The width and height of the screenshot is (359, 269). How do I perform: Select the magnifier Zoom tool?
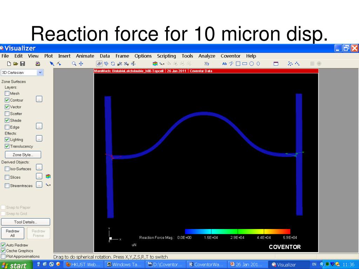[x=74, y=64]
